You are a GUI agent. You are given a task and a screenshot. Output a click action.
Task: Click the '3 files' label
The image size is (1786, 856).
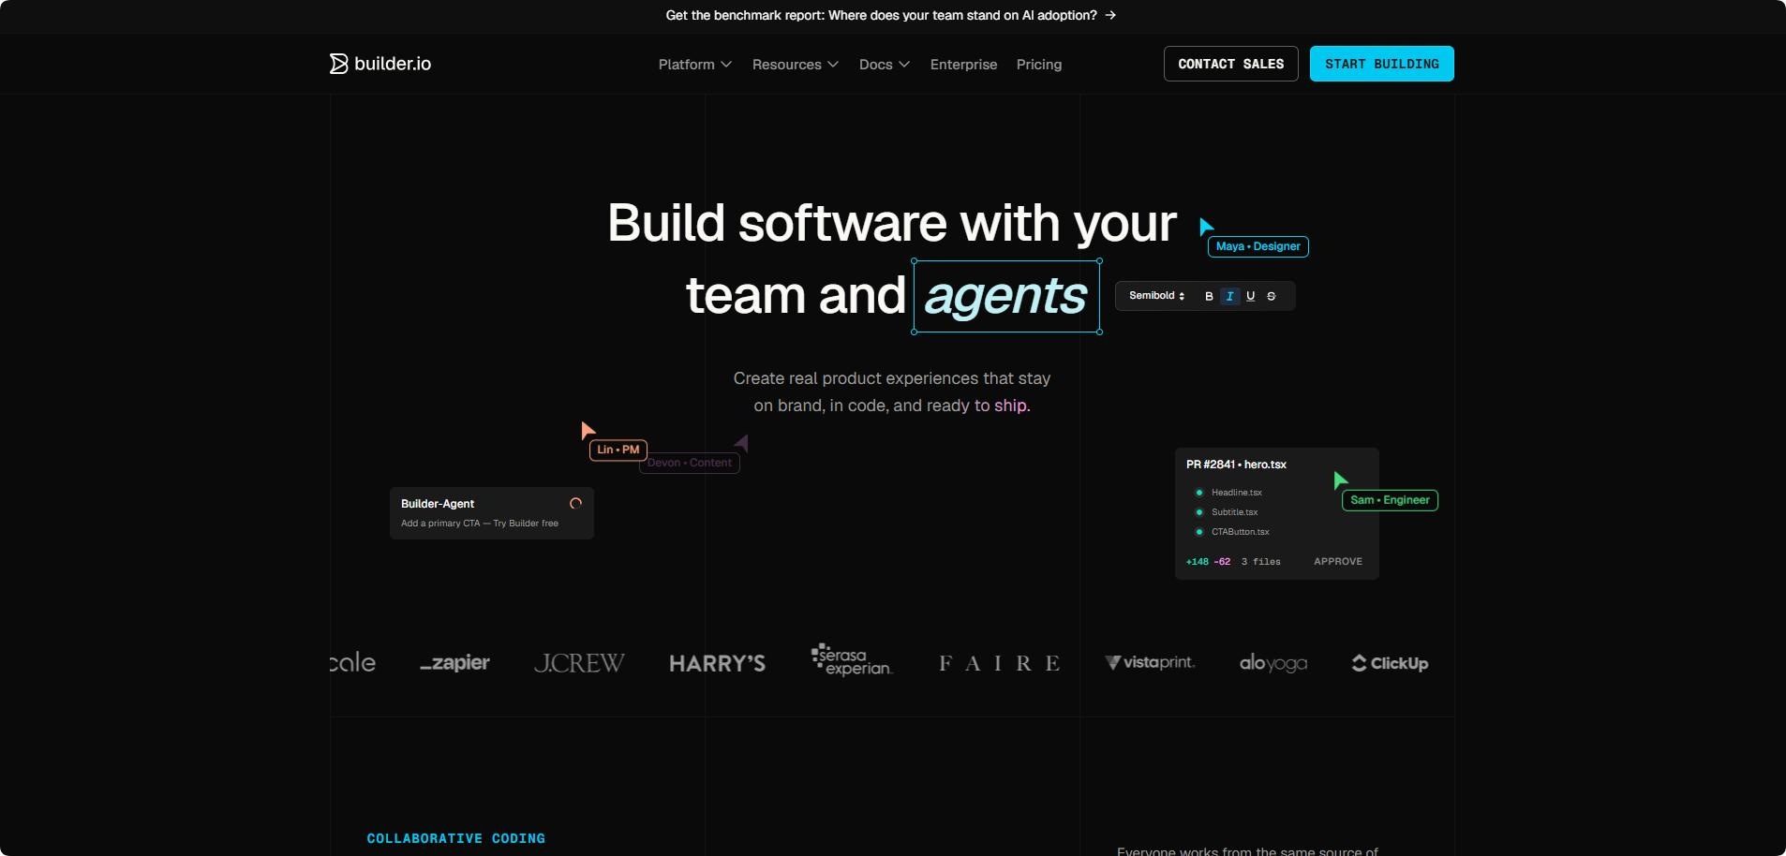point(1260,562)
